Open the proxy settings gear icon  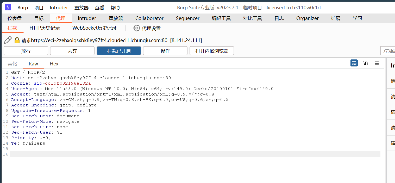[137, 28]
